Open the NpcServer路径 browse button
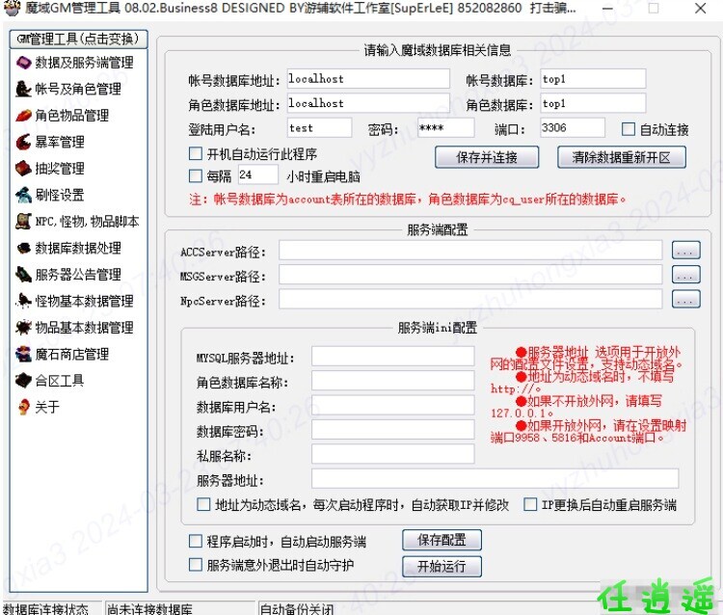723x615 pixels. click(685, 300)
